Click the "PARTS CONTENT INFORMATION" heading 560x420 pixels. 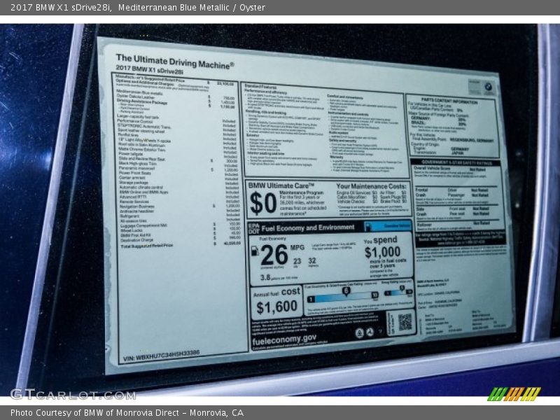[x=449, y=101]
